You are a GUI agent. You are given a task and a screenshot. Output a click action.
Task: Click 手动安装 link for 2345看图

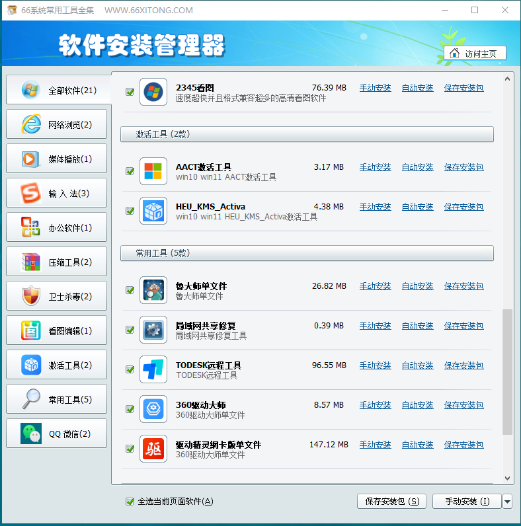[x=376, y=88]
